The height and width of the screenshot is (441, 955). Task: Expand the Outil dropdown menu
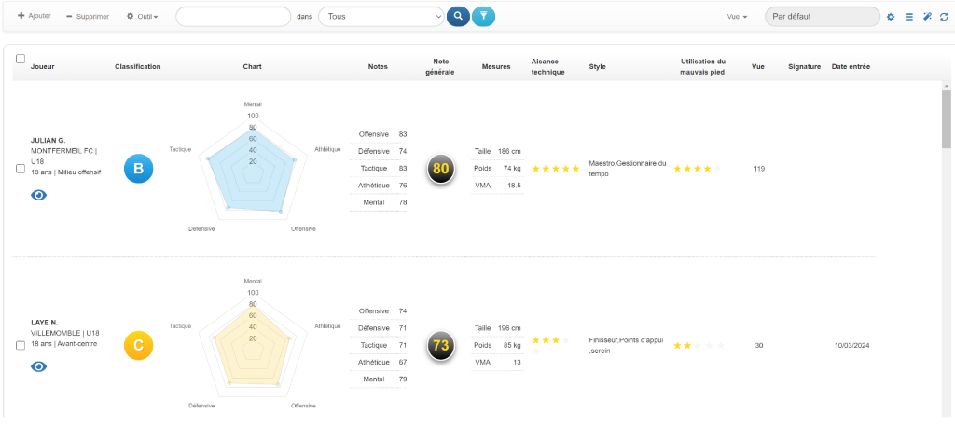143,17
